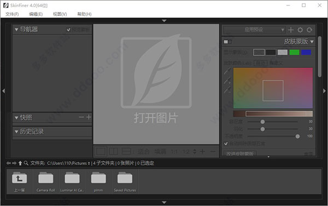Switch to top-bottom split view icon
Image resolution: width=328 pixels, height=206 pixels.
click(126, 151)
